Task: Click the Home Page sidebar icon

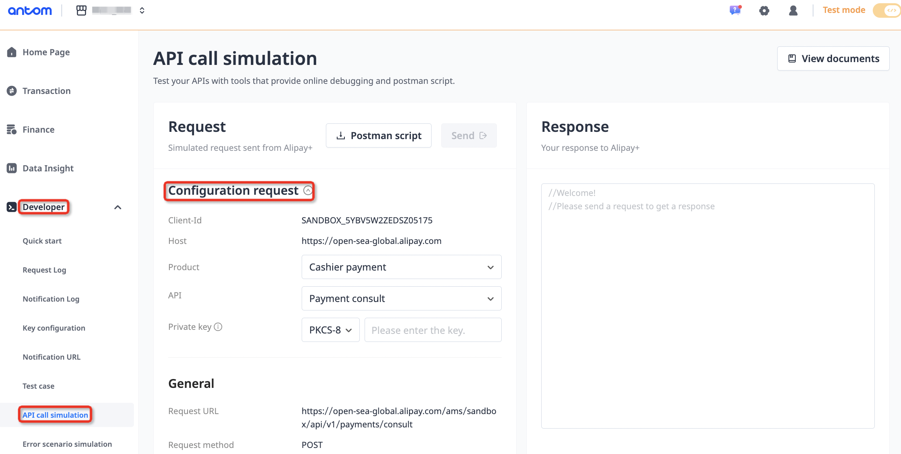Action: pyautogui.click(x=12, y=52)
